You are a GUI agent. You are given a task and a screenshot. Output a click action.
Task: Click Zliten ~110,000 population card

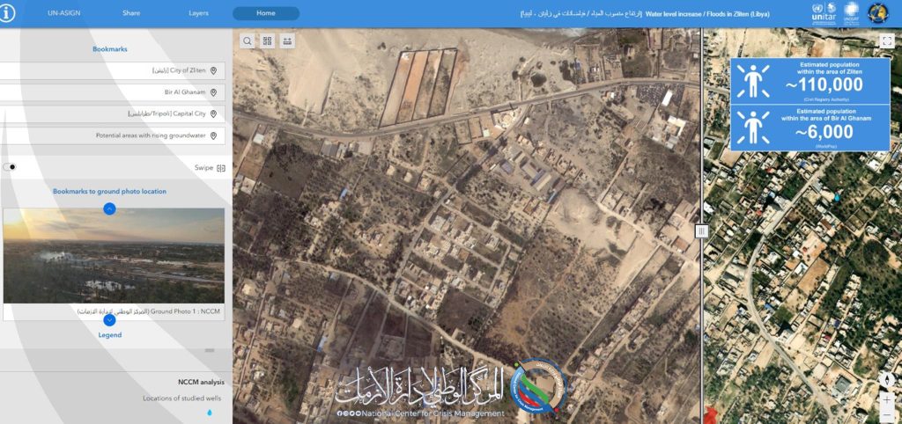pos(810,81)
